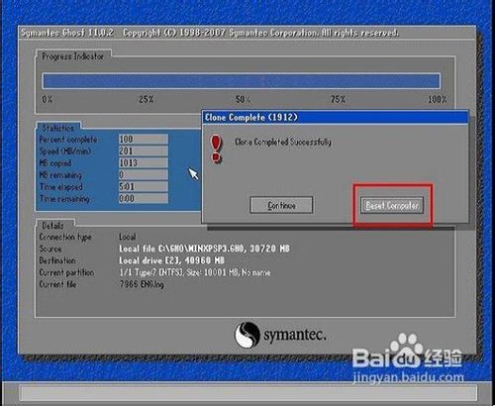Click the 50% progress scale label
This screenshot has width=495, height=406.
coord(243,99)
